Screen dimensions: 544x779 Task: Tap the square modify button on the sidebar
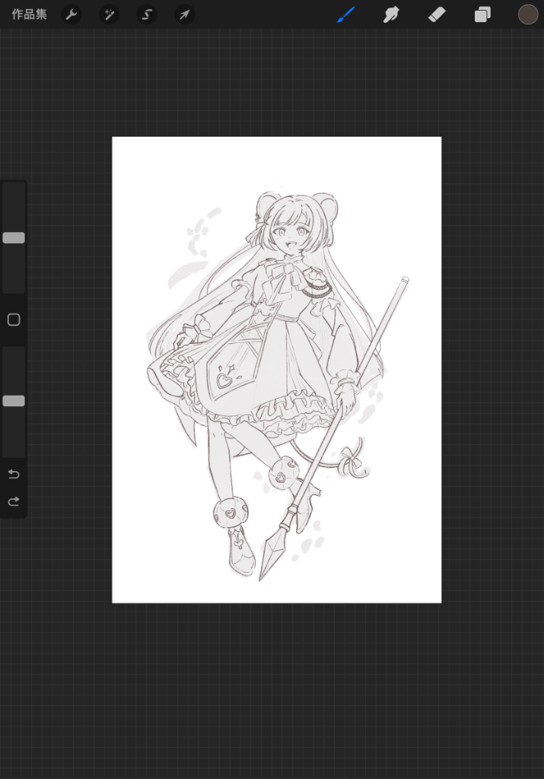tap(14, 320)
